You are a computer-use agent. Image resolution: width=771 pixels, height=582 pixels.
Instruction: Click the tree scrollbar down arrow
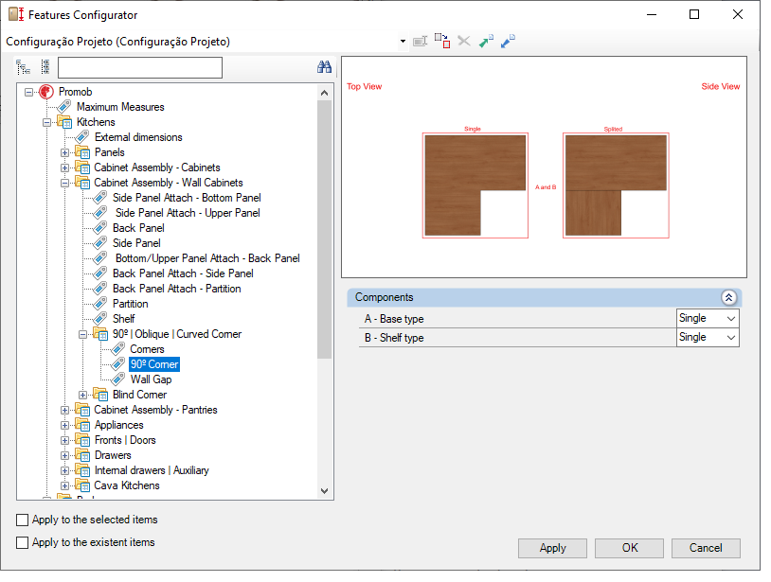[x=324, y=490]
